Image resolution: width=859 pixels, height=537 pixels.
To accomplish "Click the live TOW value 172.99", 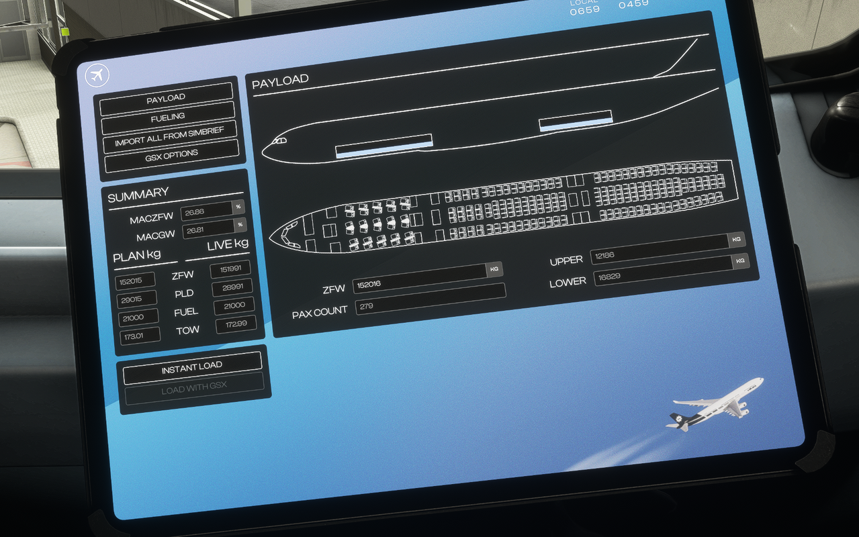I will 236,326.
